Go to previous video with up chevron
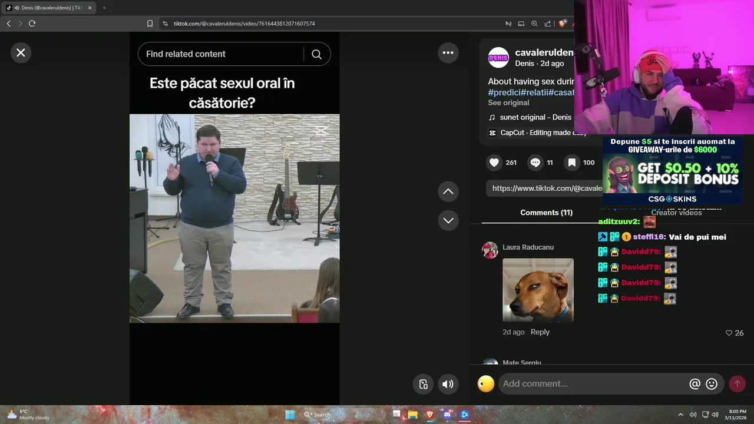This screenshot has width=754, height=424. [448, 191]
